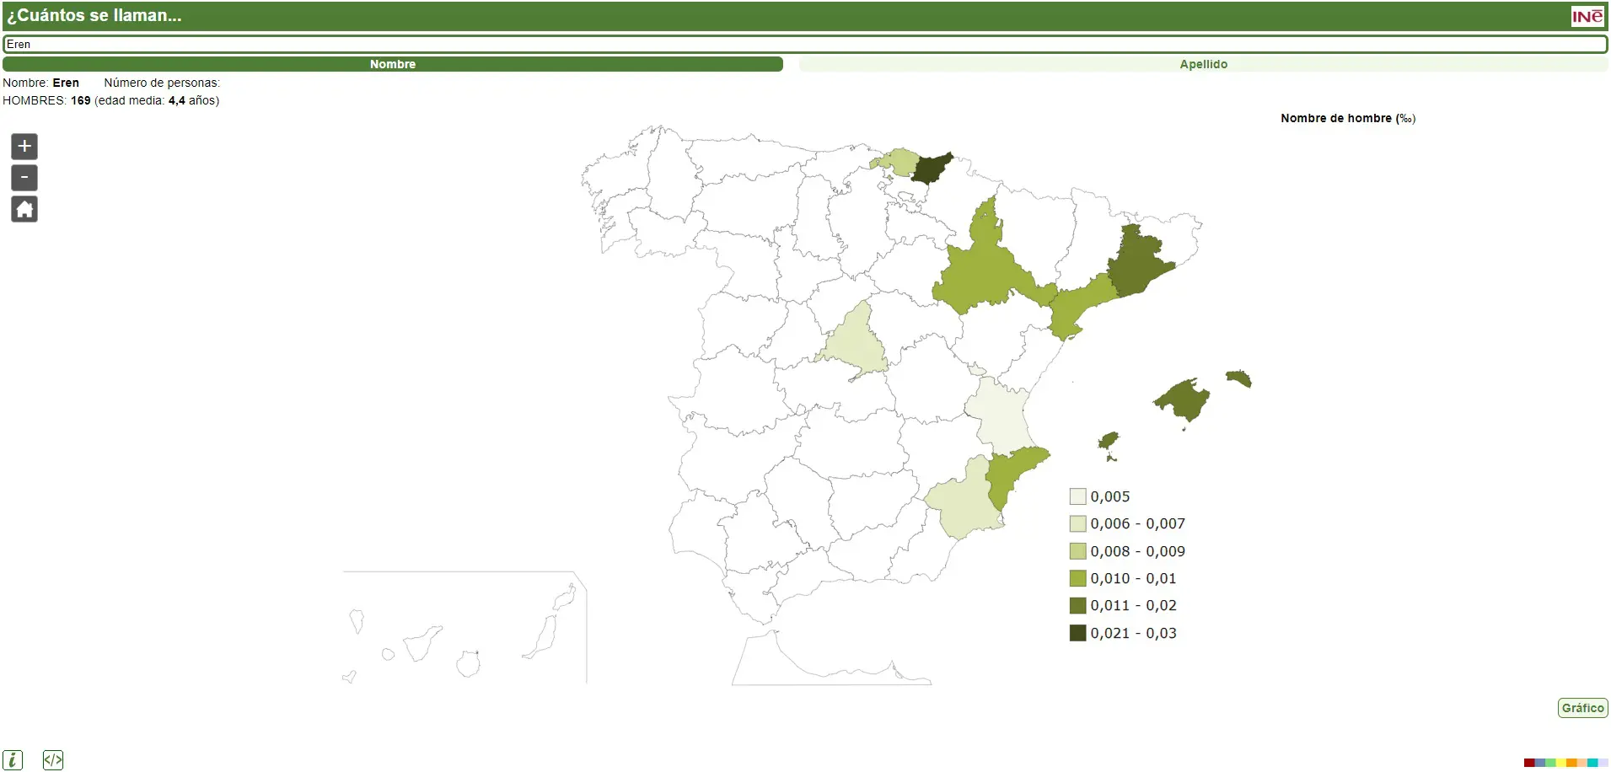Click the darkest Gipuzkoa province on map

point(931,169)
